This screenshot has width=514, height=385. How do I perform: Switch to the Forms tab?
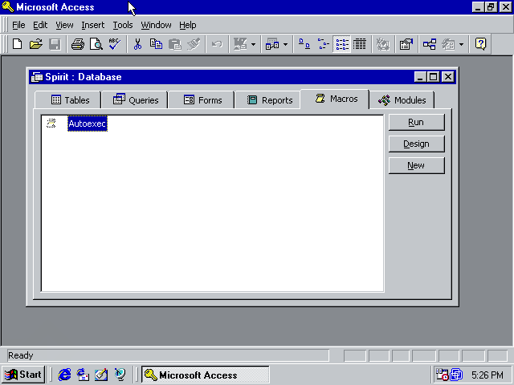tap(202, 99)
